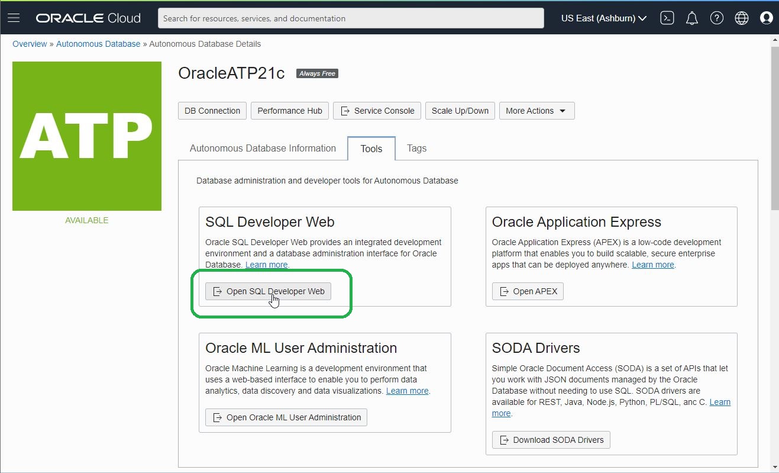
Task: Expand the More Actions dropdown
Action: pyautogui.click(x=536, y=111)
